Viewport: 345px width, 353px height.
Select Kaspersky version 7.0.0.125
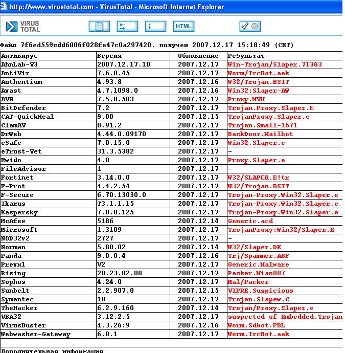point(116,212)
